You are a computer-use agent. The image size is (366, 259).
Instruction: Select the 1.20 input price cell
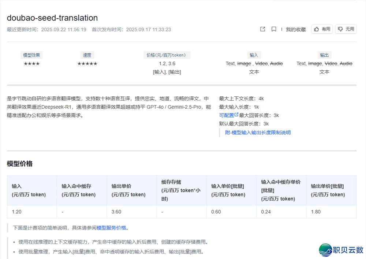17,212
